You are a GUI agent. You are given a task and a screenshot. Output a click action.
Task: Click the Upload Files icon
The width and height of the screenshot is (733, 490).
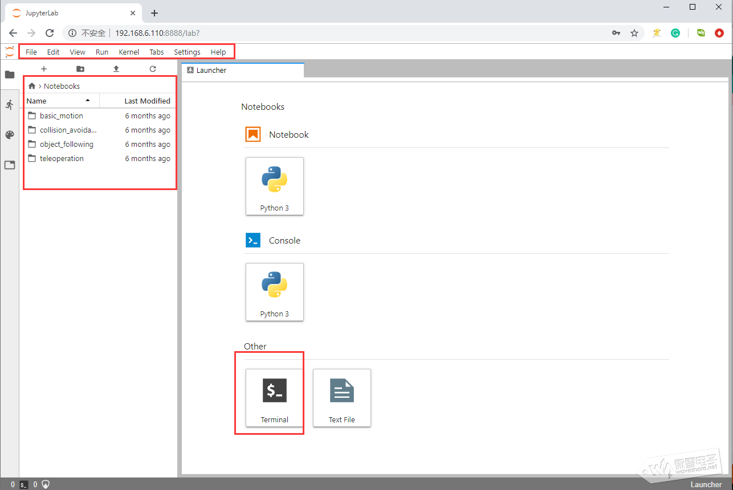coord(116,69)
